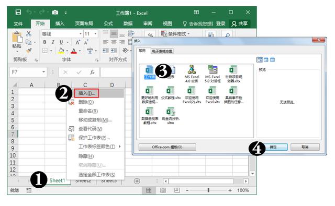
Task: Open the underline style dropdown arrow
Action: click(x=68, y=42)
